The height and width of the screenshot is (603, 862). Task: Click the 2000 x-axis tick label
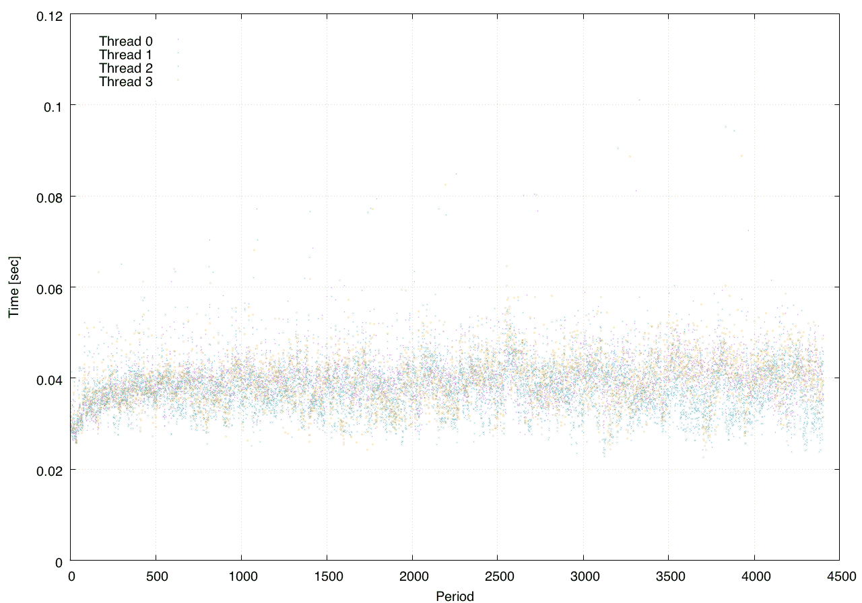[x=412, y=577]
